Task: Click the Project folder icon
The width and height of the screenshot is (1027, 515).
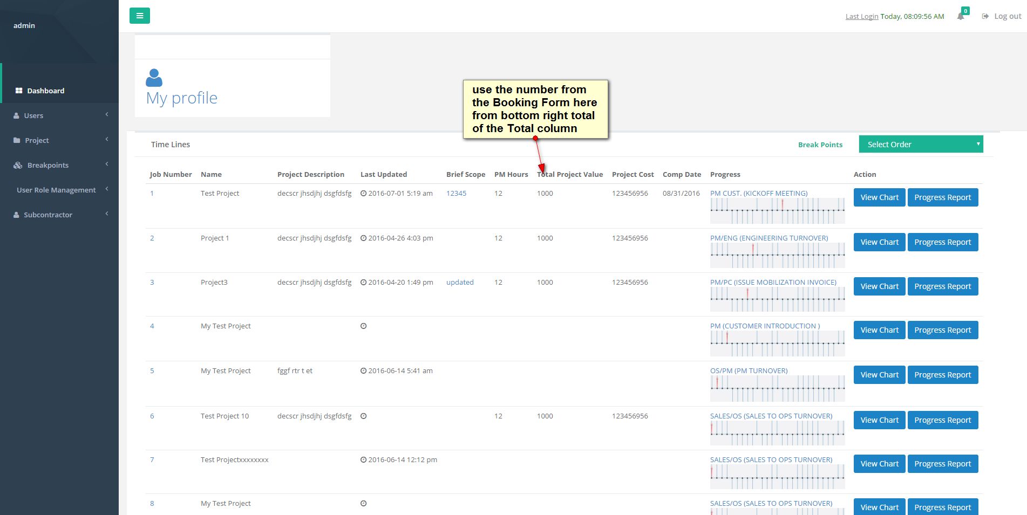Action: pos(17,140)
